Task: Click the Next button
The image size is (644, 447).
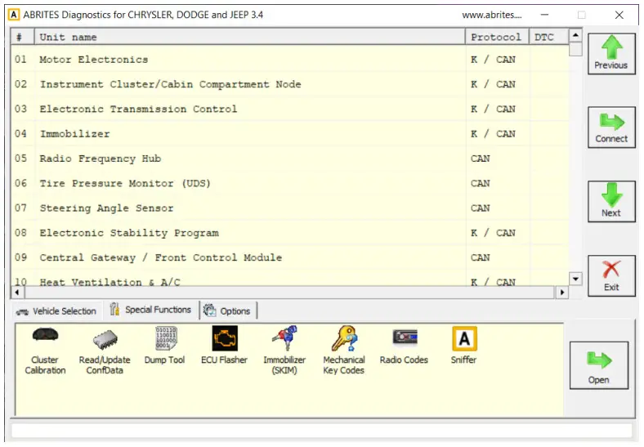Action: pos(611,202)
